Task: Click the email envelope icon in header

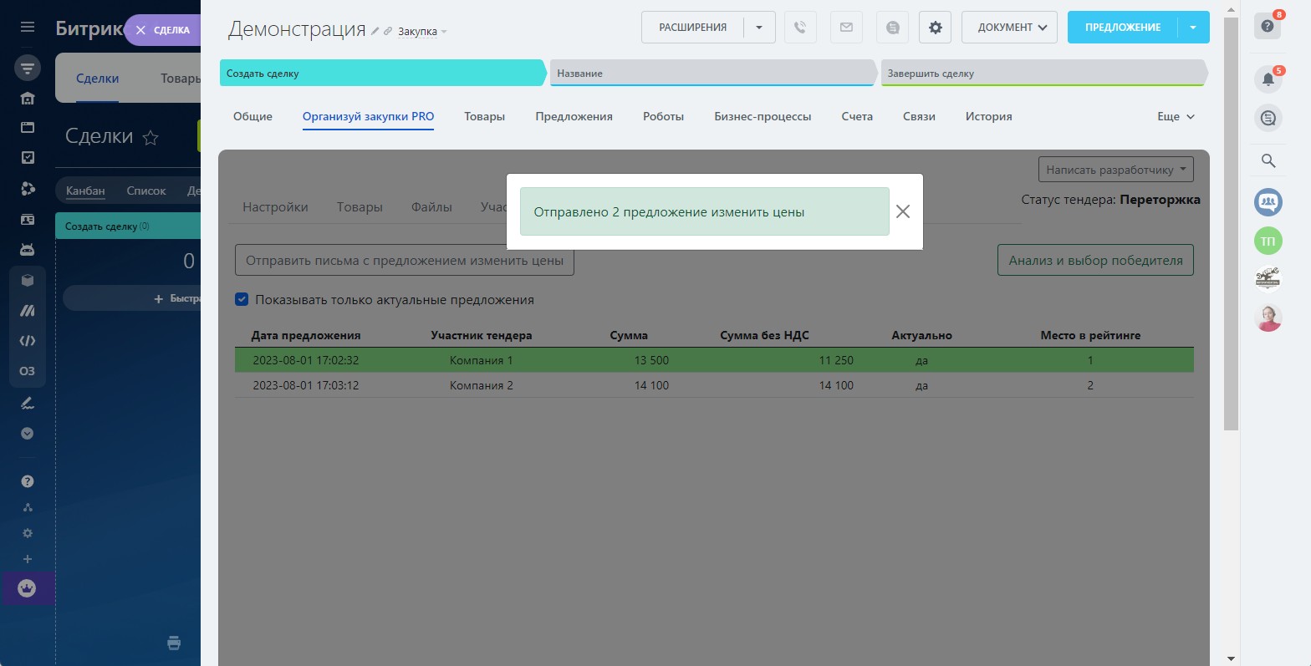Action: click(846, 28)
